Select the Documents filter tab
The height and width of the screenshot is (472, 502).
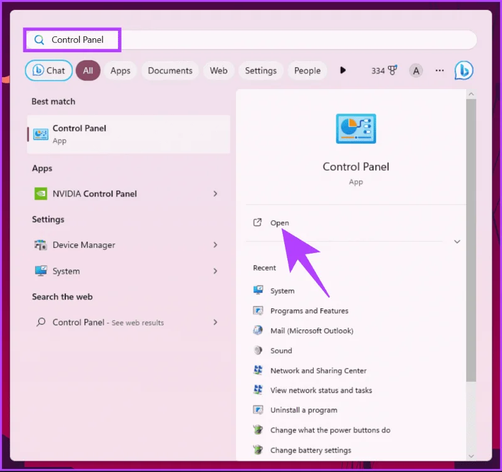tap(170, 70)
